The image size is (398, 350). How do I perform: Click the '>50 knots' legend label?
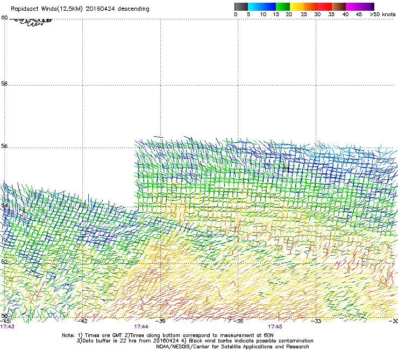[382, 15]
